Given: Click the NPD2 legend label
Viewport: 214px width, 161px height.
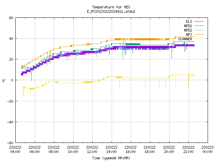Looking at the screenshot, I should (x=188, y=30).
